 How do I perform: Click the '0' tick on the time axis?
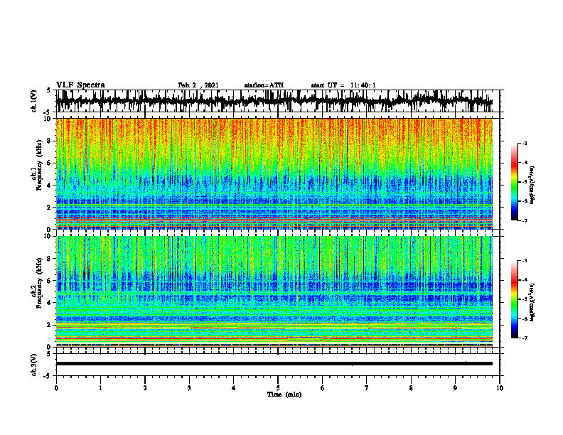pos(56,388)
